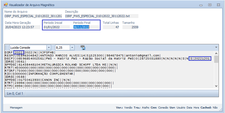The image size is (225, 113).
Task: Click the DIRF|2022|2022 first line
Action: tap(30, 52)
